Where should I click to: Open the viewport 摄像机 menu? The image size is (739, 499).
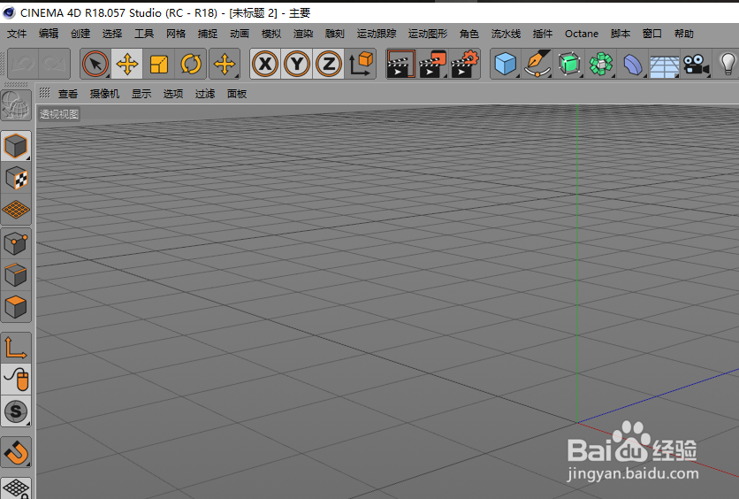click(104, 94)
